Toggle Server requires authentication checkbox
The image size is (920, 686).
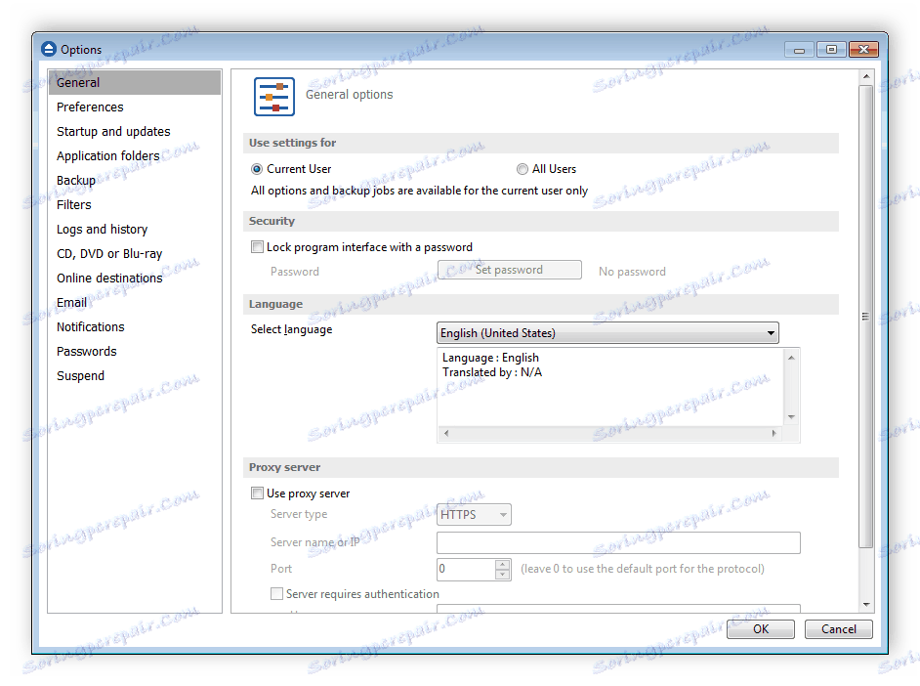[276, 594]
